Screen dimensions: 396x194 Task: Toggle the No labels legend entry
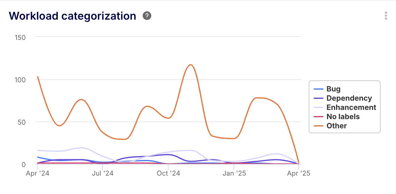point(343,117)
